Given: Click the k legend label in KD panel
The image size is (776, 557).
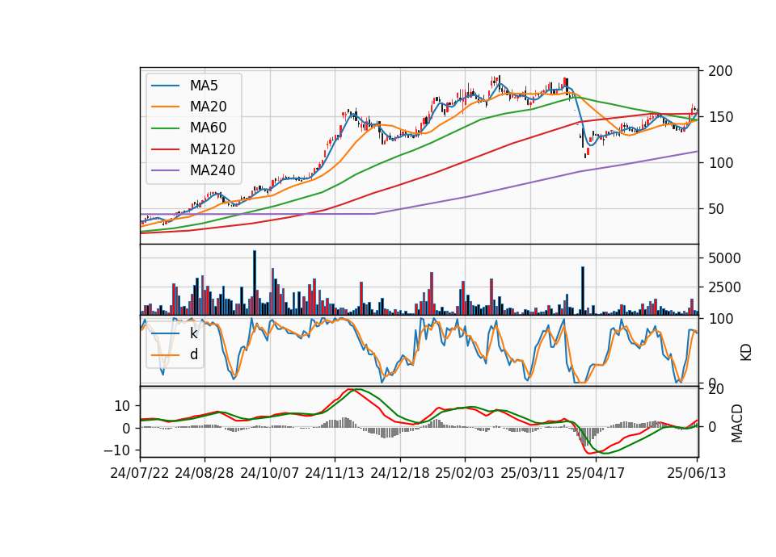Looking at the screenshot, I should tap(193, 333).
